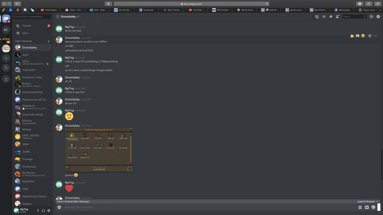
Task: Go back in Safari
Action: [x=4, y=4]
